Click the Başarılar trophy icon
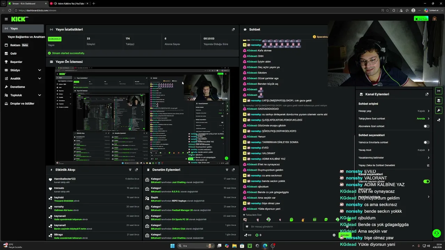 coord(6,62)
